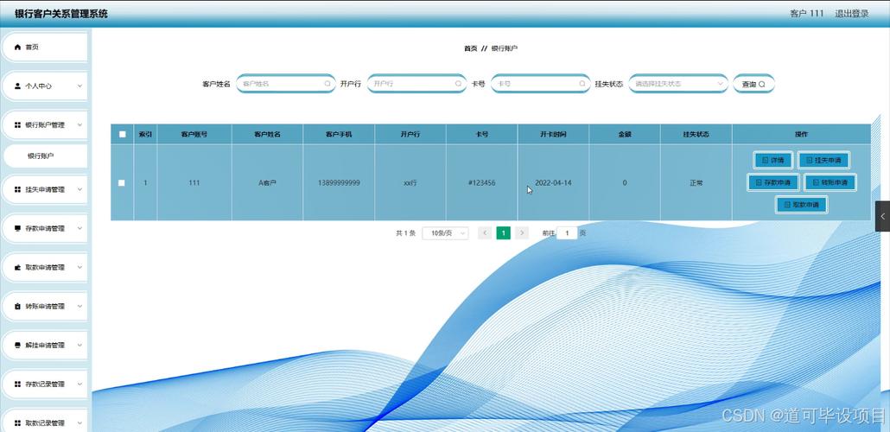
Task: Click the 查询 search button
Action: [753, 84]
